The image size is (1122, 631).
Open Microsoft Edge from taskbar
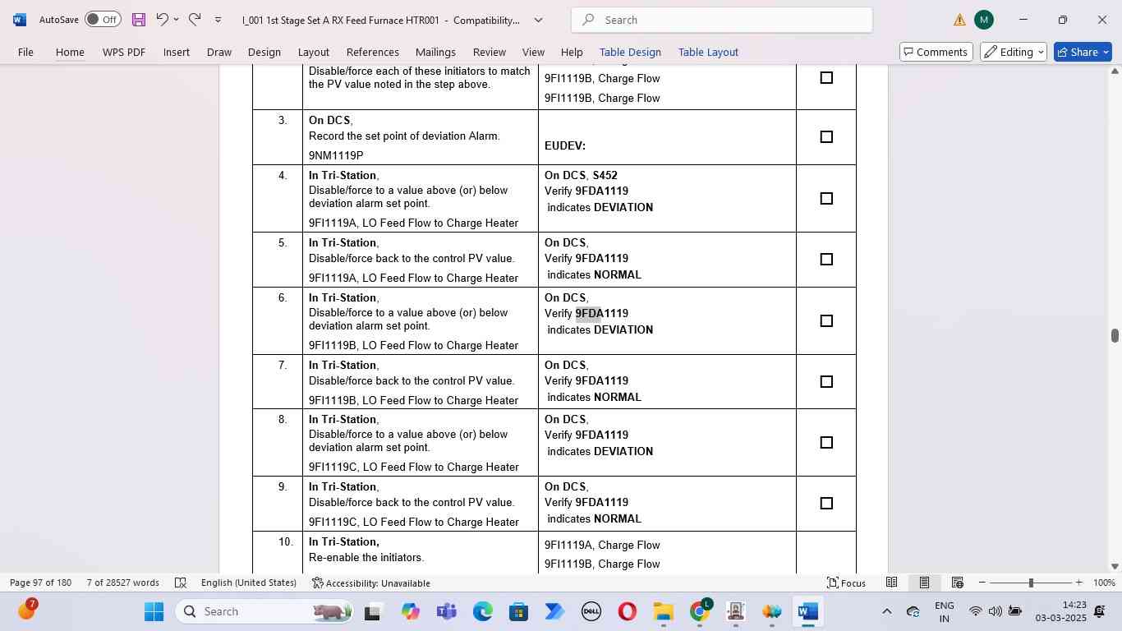click(482, 611)
